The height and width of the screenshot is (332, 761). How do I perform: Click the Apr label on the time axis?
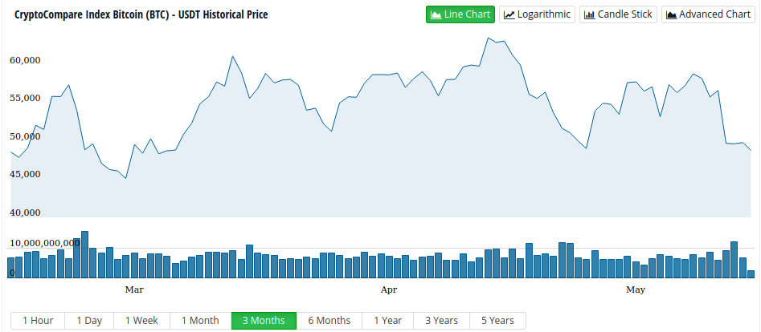coord(389,289)
